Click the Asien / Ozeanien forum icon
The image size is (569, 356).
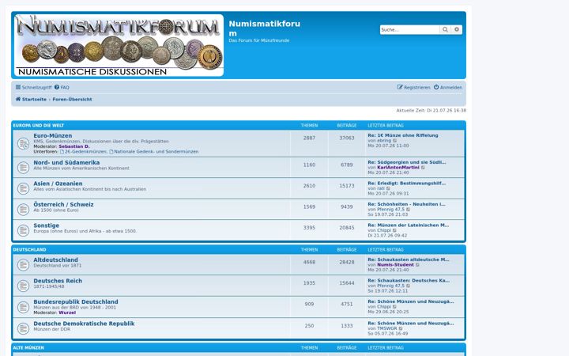coord(23,188)
